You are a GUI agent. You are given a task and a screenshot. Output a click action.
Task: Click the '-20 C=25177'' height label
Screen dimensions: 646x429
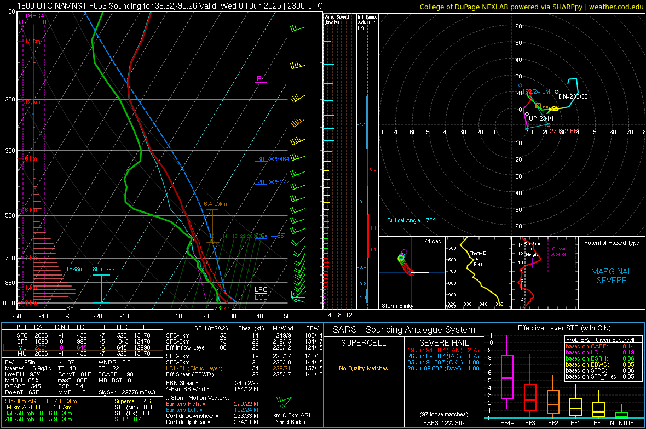pos(272,182)
